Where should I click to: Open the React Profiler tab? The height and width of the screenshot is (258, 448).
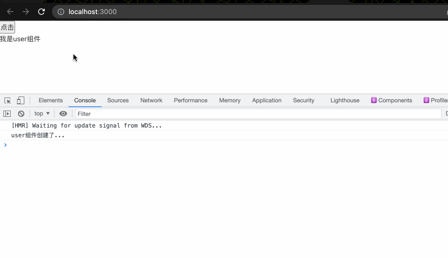tap(435, 100)
